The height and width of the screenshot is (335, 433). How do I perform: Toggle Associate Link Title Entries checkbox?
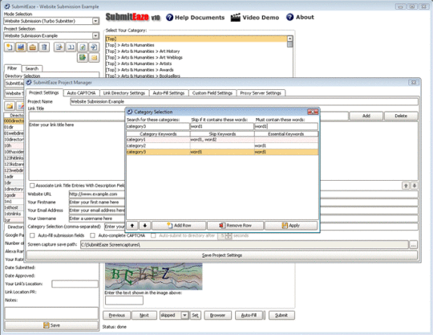coord(32,186)
